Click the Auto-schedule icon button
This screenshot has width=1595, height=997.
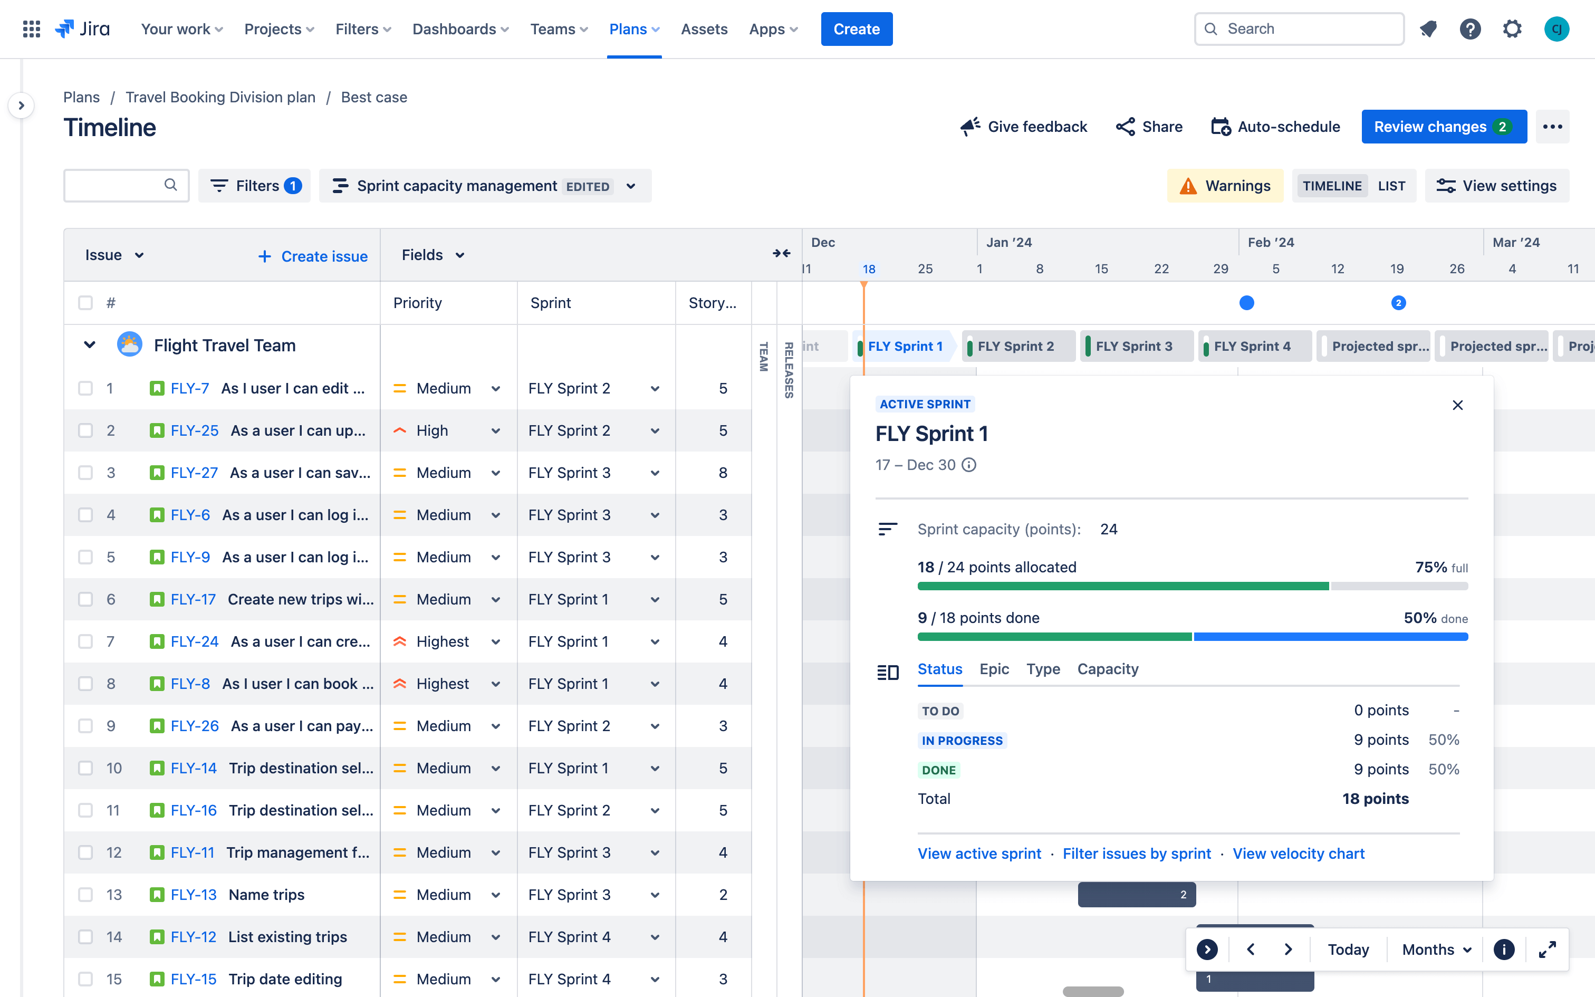click(1221, 127)
